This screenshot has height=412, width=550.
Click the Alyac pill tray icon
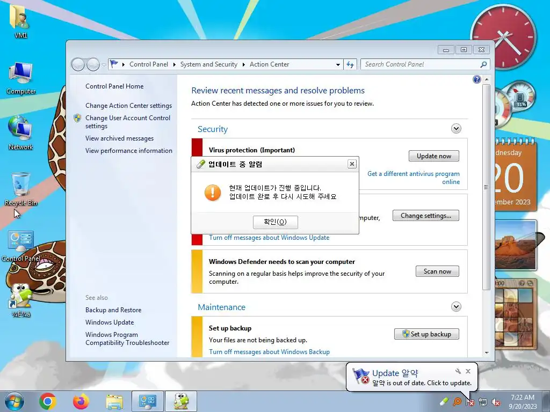tap(444, 401)
